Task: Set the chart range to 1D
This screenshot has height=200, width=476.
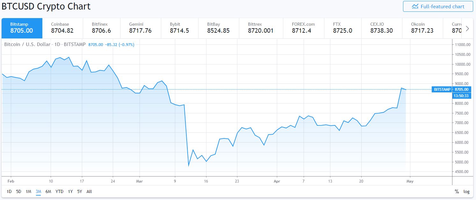Action: (x=9, y=191)
